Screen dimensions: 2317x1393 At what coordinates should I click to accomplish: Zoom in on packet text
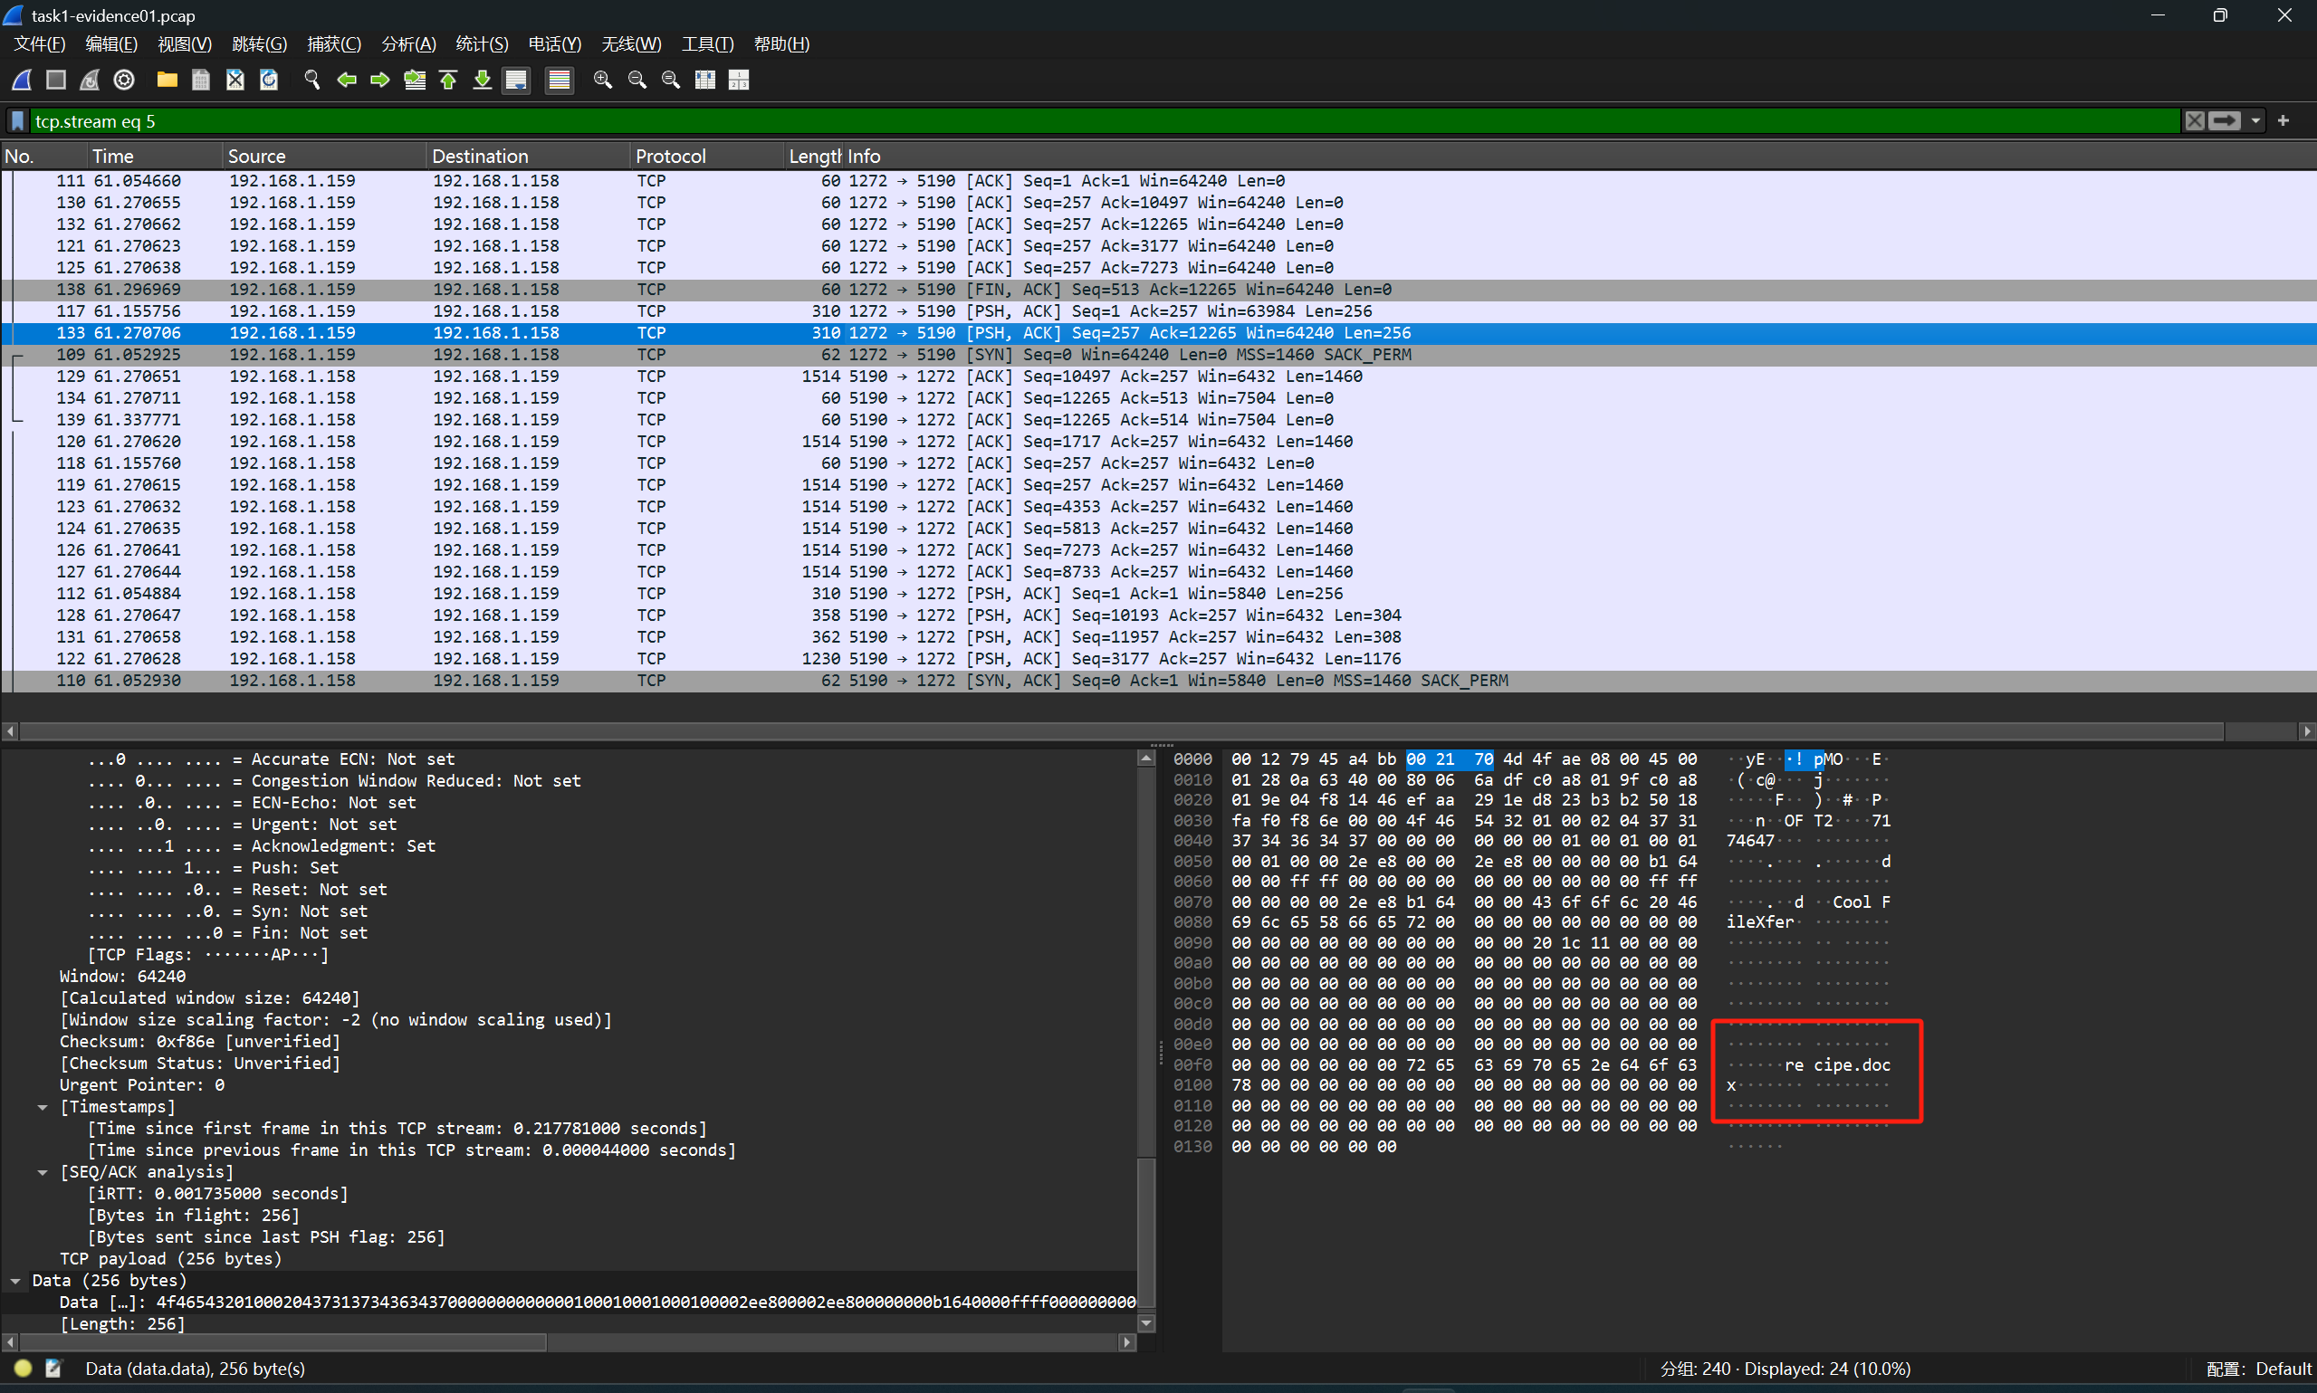click(603, 80)
